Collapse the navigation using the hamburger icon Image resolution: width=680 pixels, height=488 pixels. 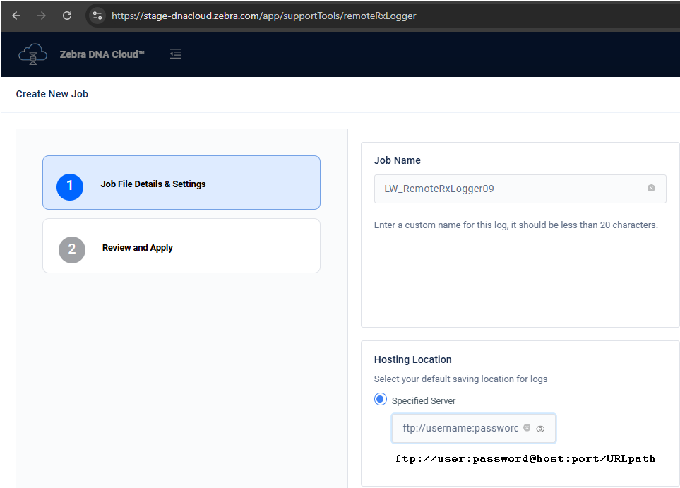(175, 53)
